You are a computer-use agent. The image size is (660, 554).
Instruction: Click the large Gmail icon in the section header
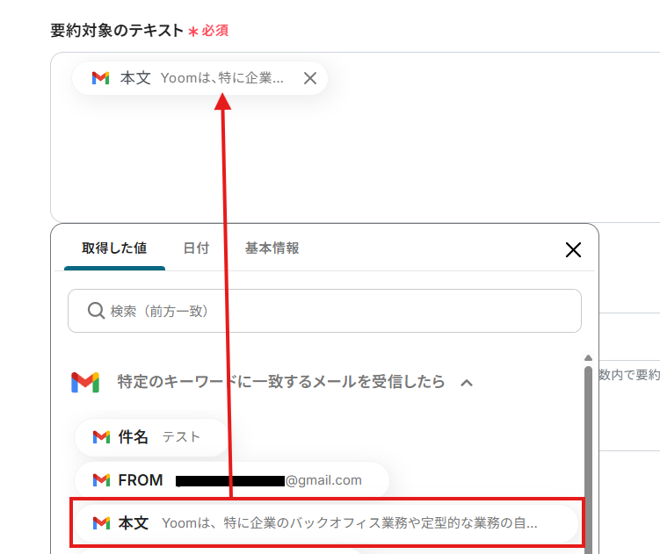(85, 382)
